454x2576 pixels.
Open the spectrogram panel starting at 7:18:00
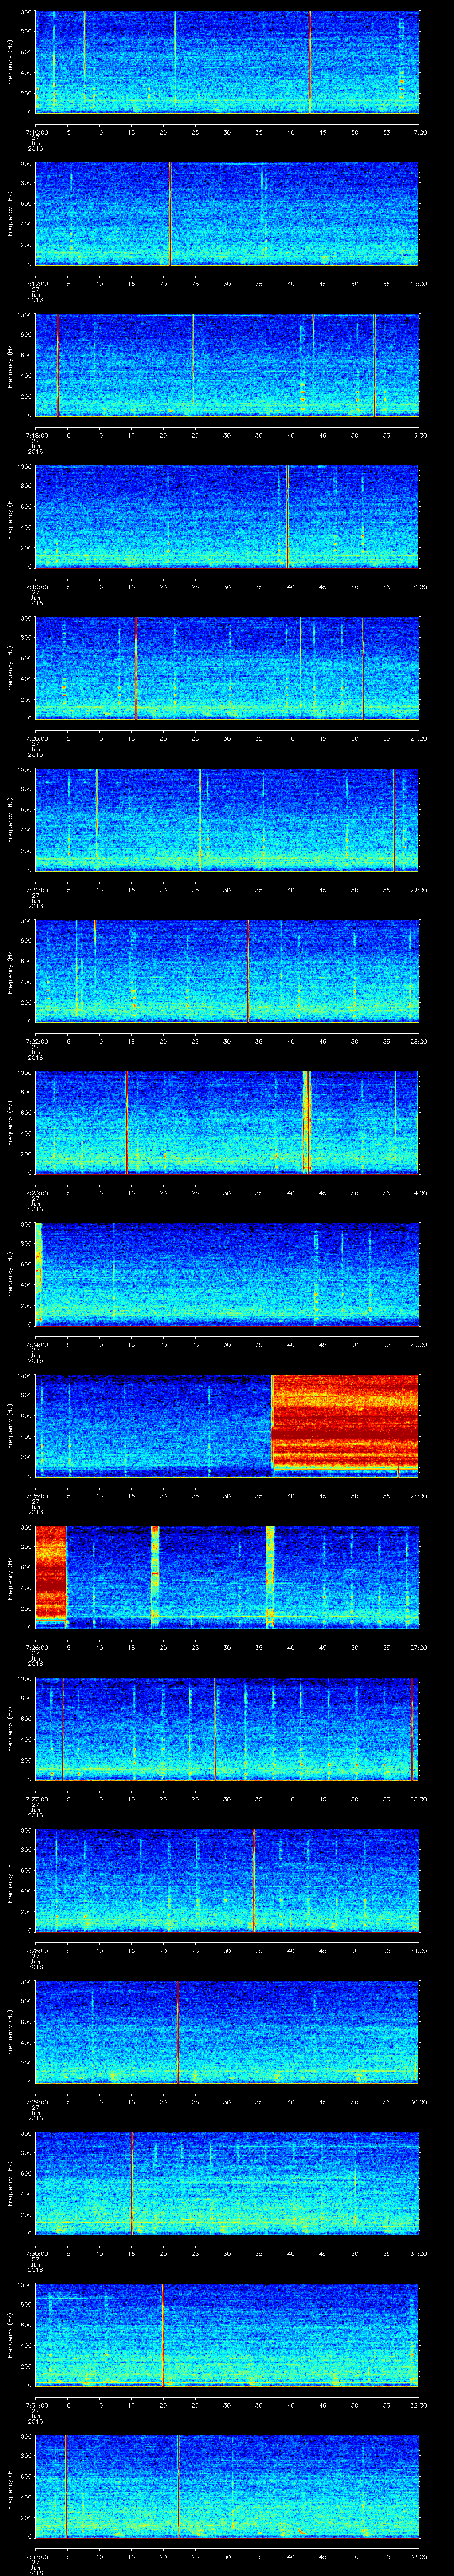click(x=227, y=366)
